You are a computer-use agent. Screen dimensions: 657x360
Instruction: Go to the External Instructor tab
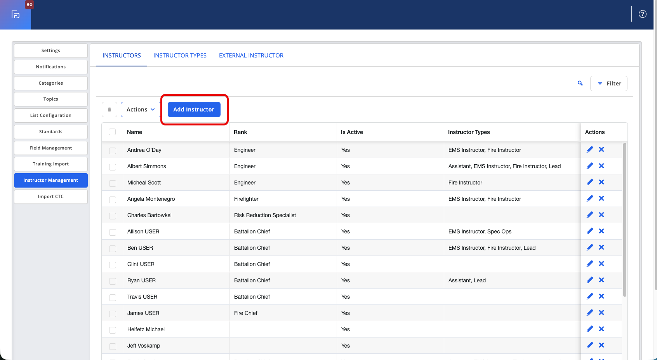(x=251, y=56)
